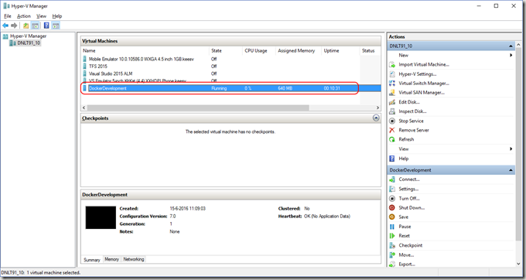Image resolution: width=526 pixels, height=280 pixels.
Task: Click the Turn Off icon
Action: (x=392, y=198)
